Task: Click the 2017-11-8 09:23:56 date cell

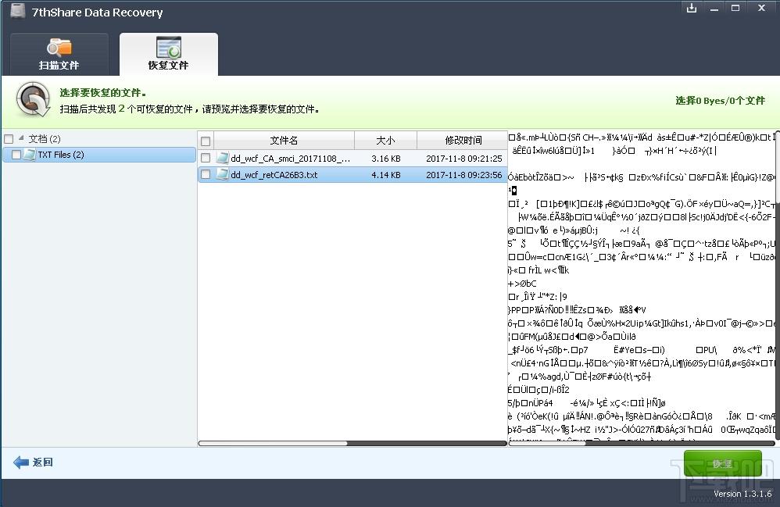Action: (464, 175)
